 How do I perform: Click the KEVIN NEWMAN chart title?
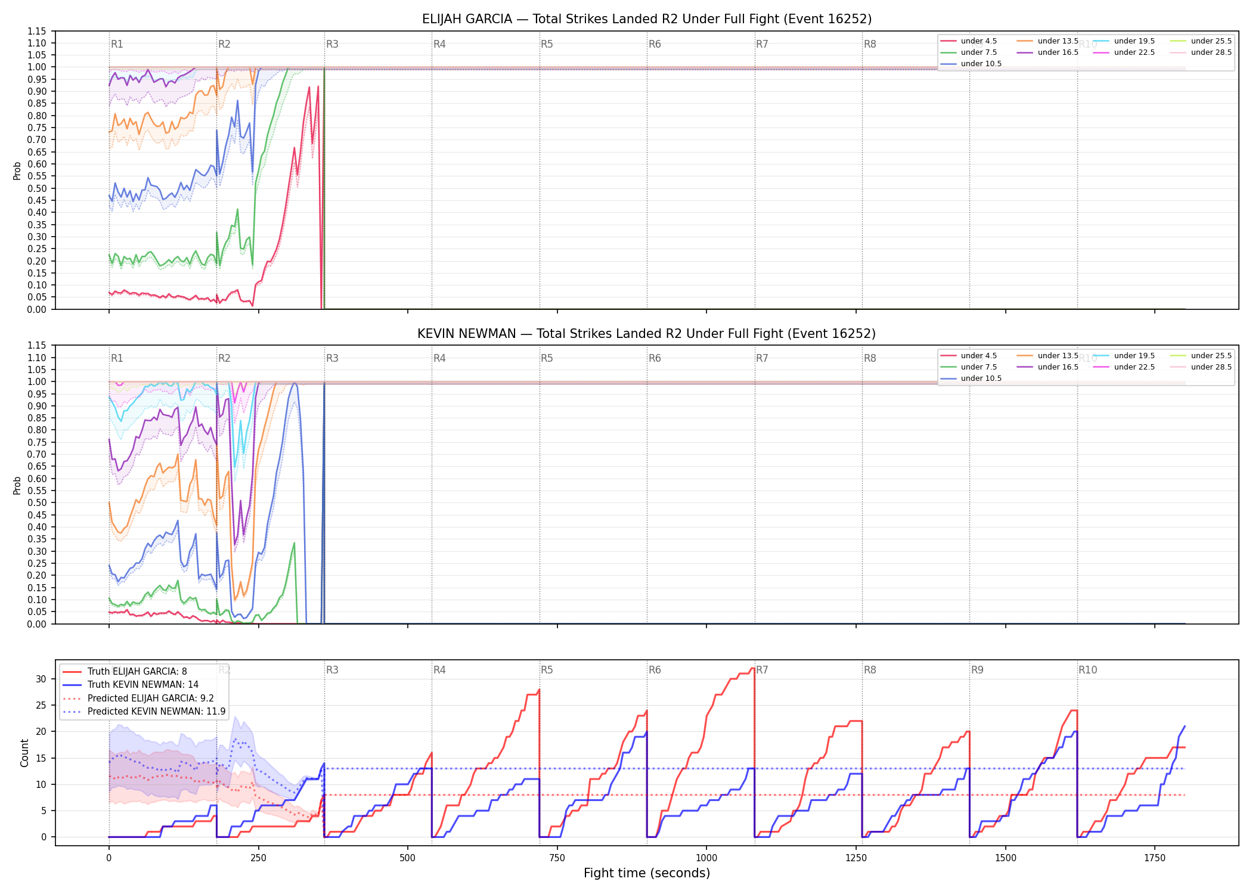tap(647, 334)
